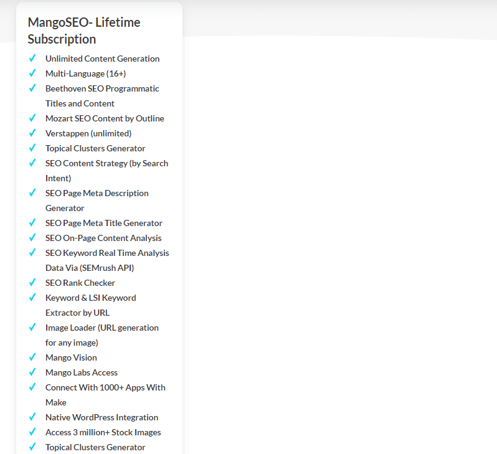Click the Mango Vision text
The width and height of the screenshot is (497, 454).
tap(71, 357)
